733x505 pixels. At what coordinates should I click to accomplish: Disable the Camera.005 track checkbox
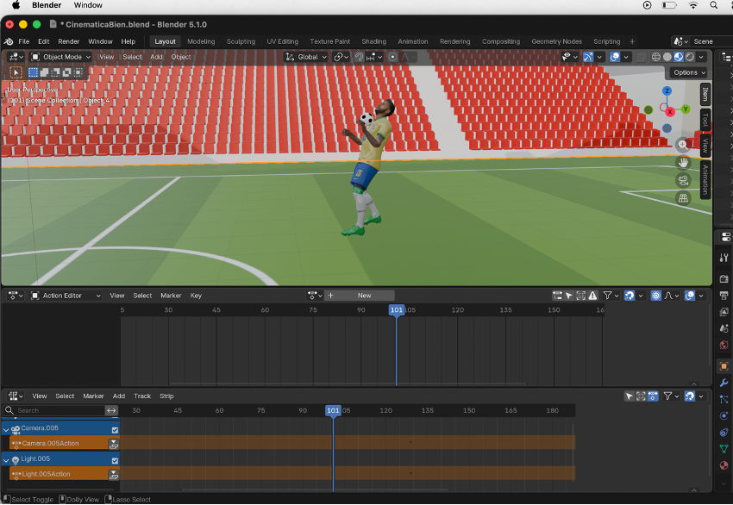coord(115,430)
